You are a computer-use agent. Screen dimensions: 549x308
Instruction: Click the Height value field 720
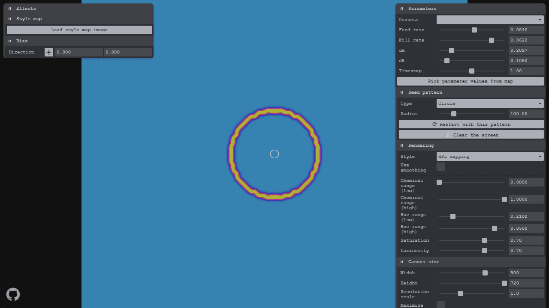click(x=526, y=283)
